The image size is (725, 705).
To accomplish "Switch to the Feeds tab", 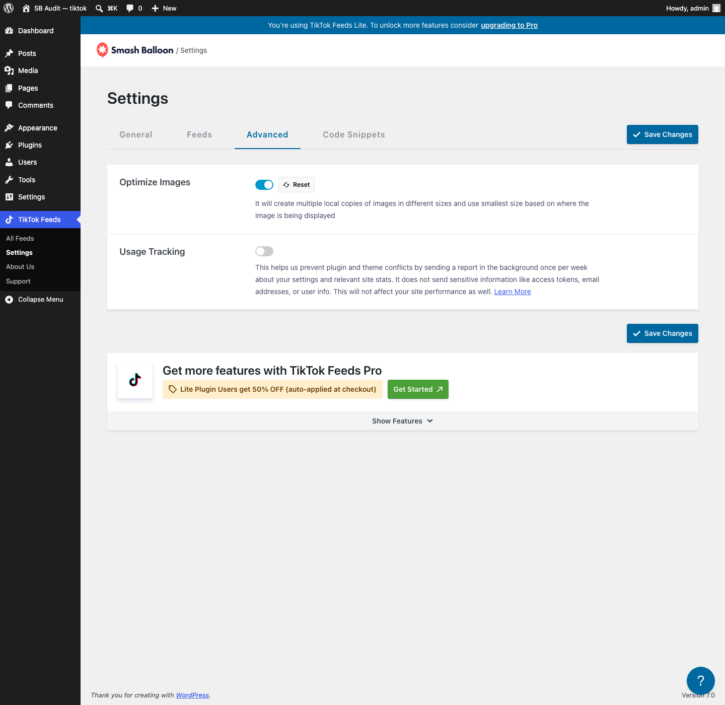I will pyautogui.click(x=199, y=134).
